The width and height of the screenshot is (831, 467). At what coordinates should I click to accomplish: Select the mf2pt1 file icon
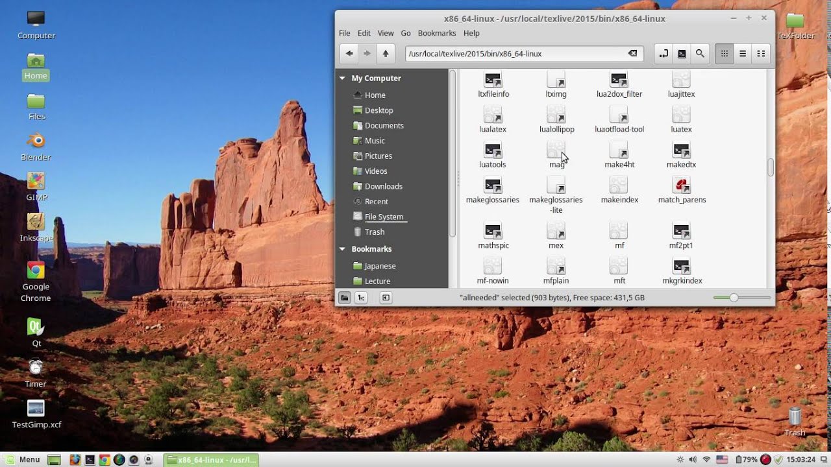[681, 231]
